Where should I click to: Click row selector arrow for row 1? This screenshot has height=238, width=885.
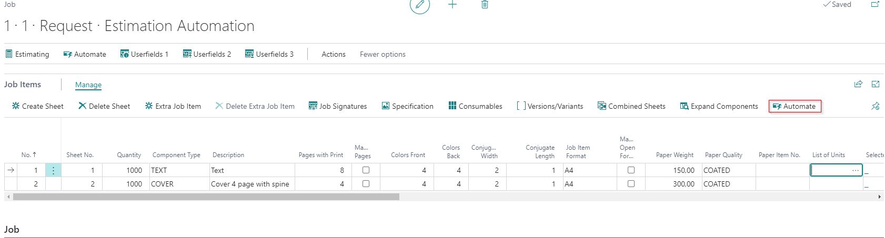11,170
